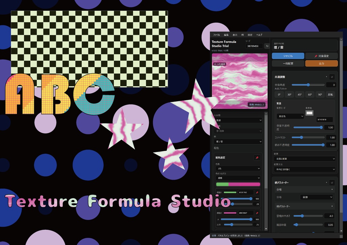
Task: Click the orange 出力 button
Action: [322, 63]
